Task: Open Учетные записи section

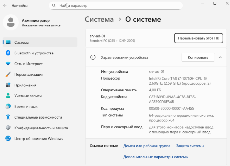Action: tap(40, 96)
